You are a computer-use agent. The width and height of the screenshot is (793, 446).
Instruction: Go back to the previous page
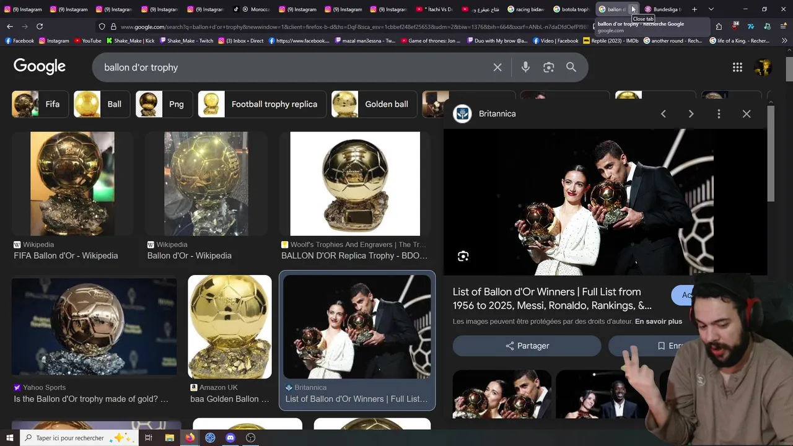point(10,27)
